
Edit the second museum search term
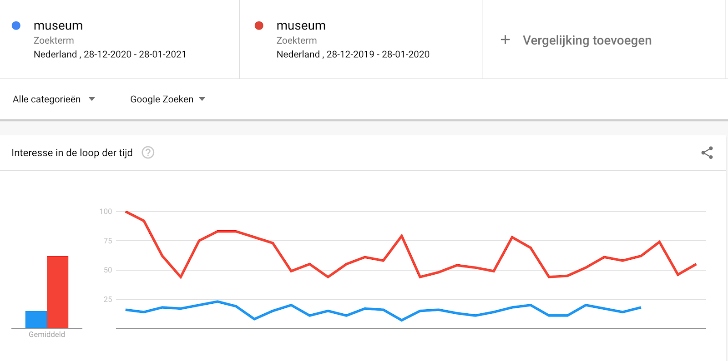click(x=301, y=25)
